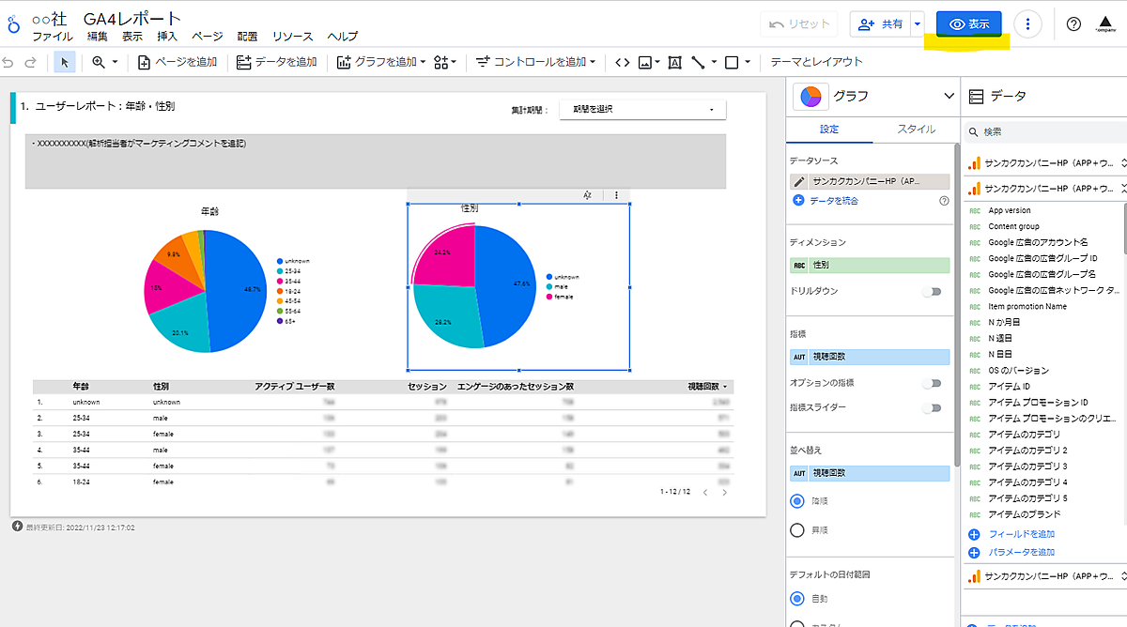
Task: Click the pencil edit data source icon
Action: coord(799,182)
